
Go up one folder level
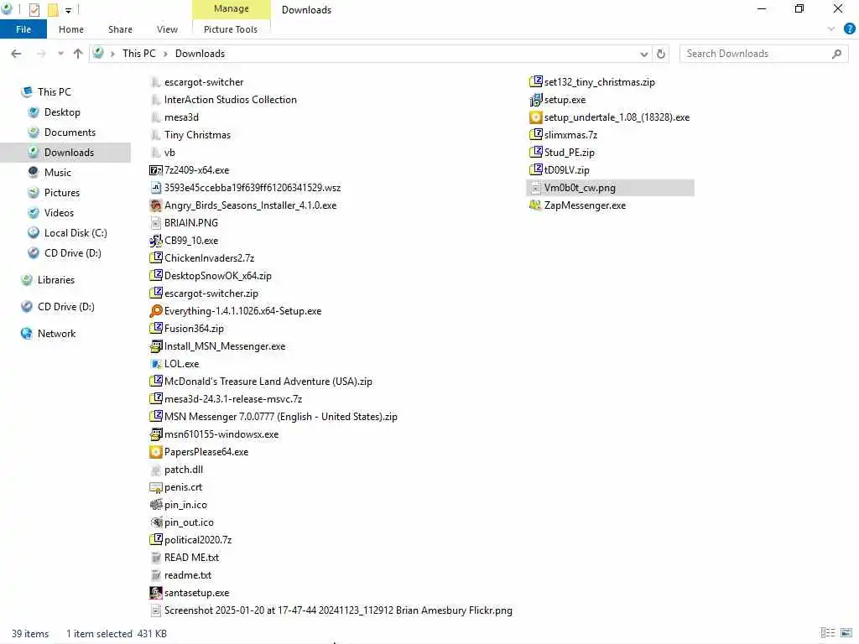pyautogui.click(x=78, y=54)
